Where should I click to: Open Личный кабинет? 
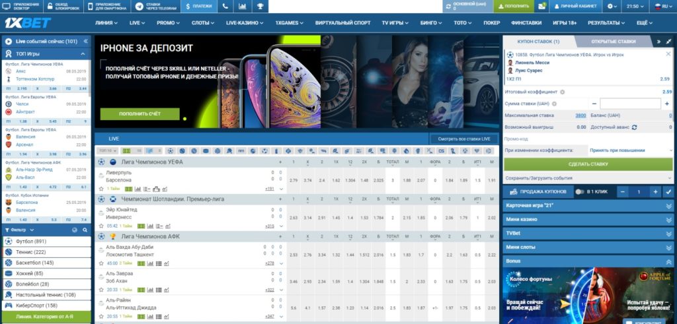576,7
